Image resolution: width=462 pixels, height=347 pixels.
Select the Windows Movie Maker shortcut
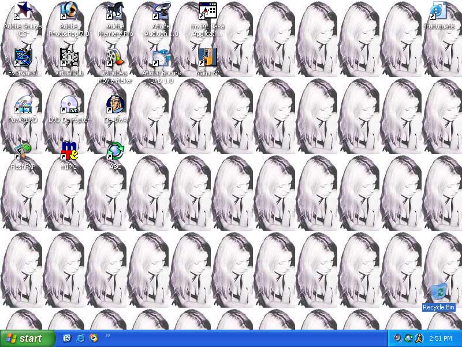(115, 57)
